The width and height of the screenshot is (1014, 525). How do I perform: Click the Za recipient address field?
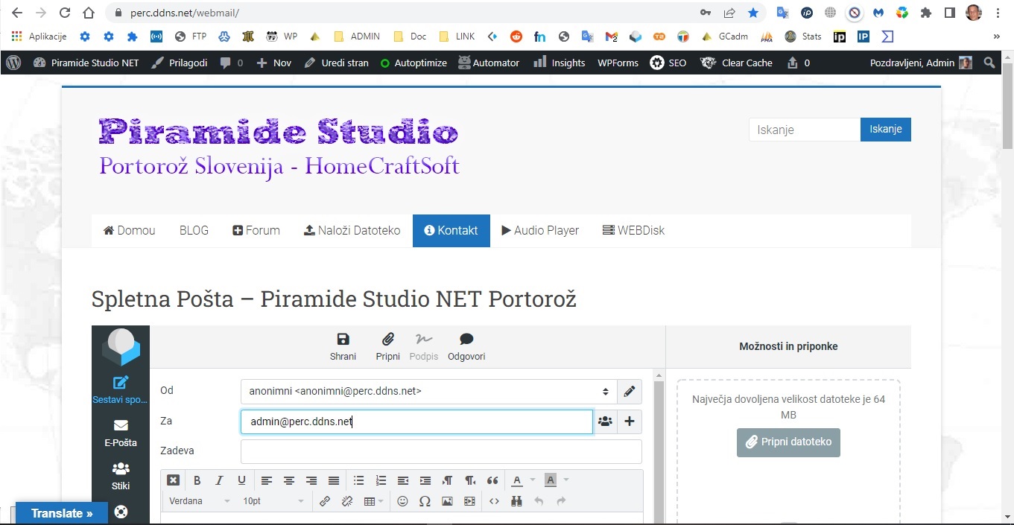tap(416, 421)
